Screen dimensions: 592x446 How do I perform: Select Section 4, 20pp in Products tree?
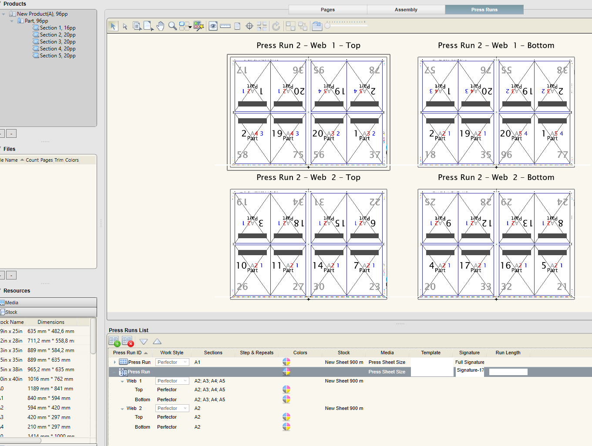coord(54,49)
